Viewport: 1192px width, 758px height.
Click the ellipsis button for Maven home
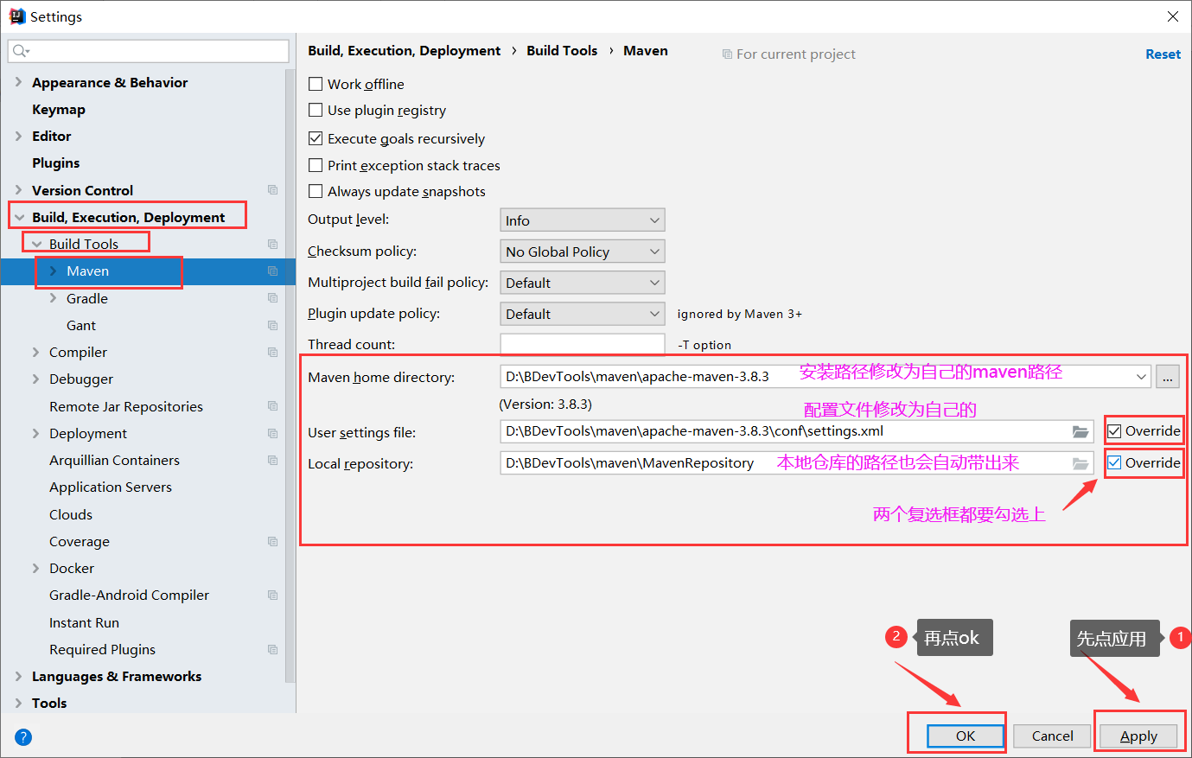coord(1168,377)
